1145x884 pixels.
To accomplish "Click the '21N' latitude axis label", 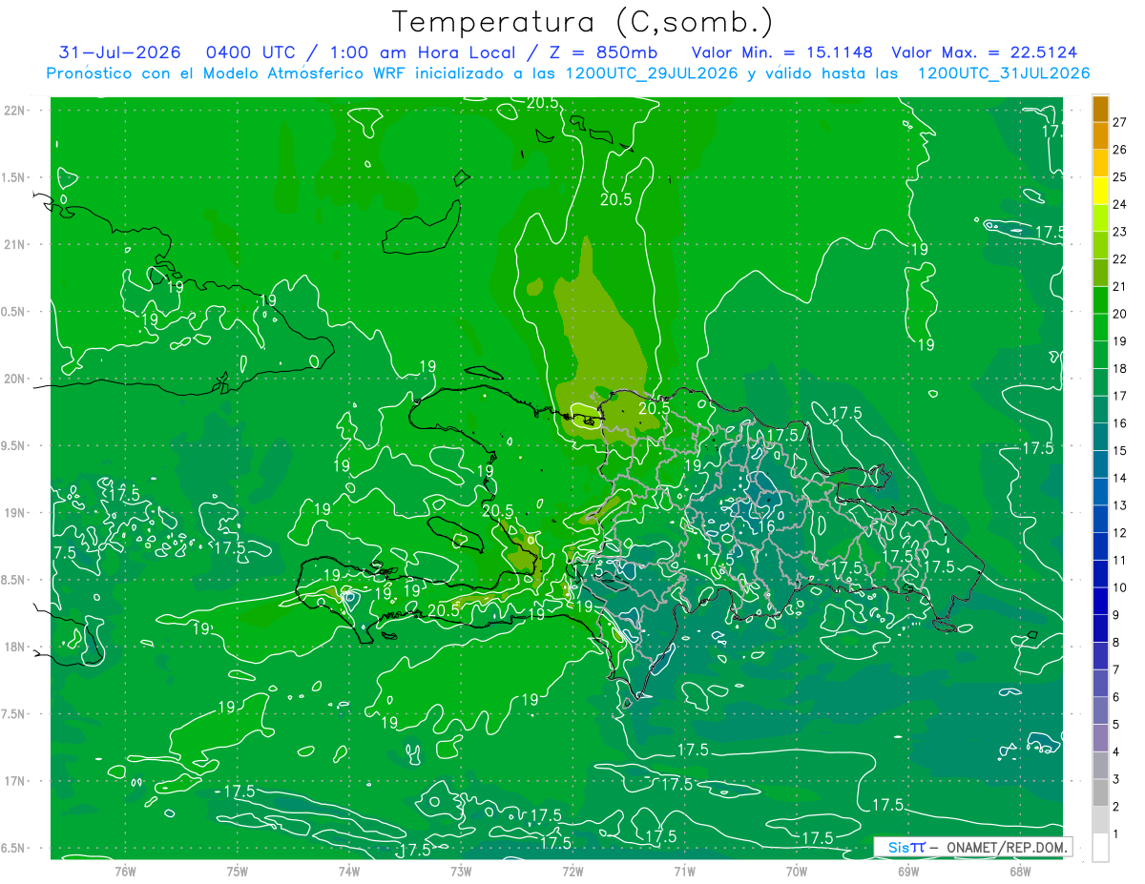I will 15,244.
